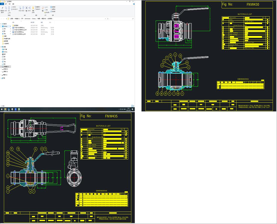The image size is (277, 224).
Task: Click the FNW430 figure number in drawing
Action: (253, 4)
